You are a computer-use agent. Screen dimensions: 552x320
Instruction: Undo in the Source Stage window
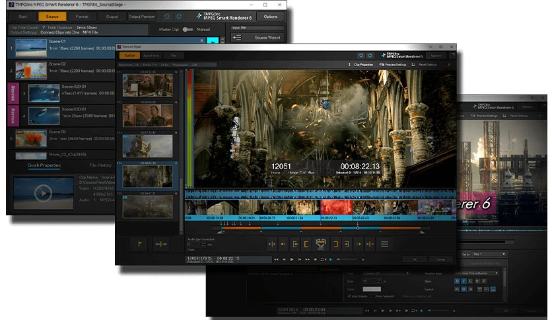[x=167, y=17]
